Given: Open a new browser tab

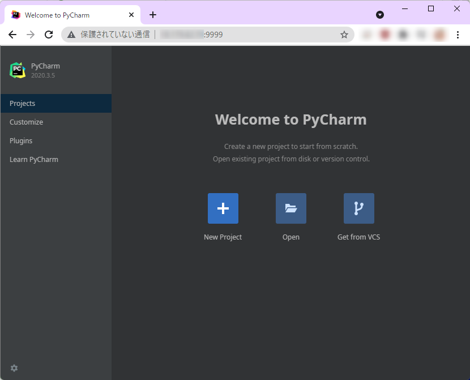Looking at the screenshot, I should click(153, 15).
